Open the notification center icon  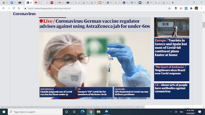point(200,112)
